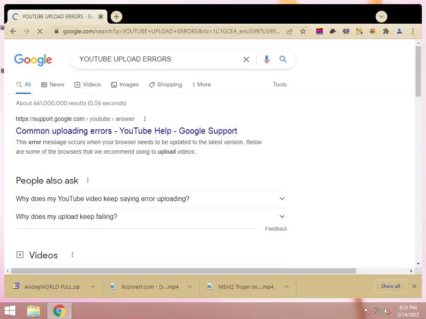
Task: Click the Feedback link
Action: tap(276, 229)
